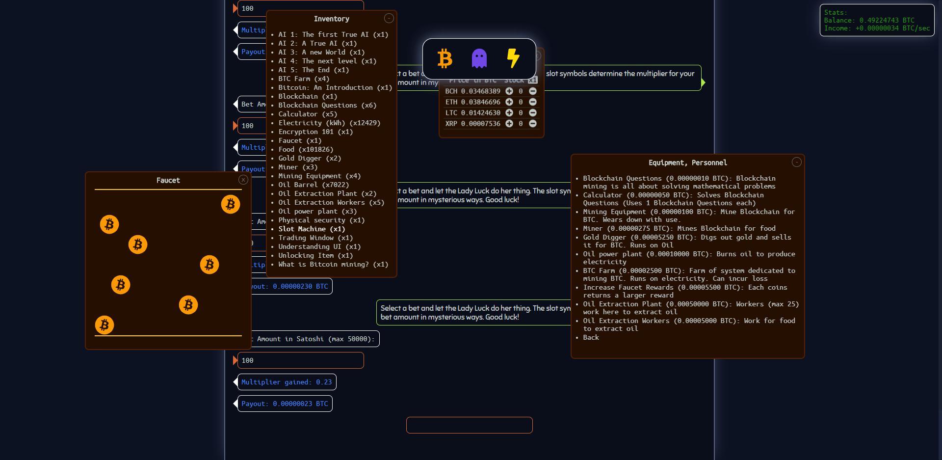Open Bitcoin: An Introduction entry

pos(335,88)
